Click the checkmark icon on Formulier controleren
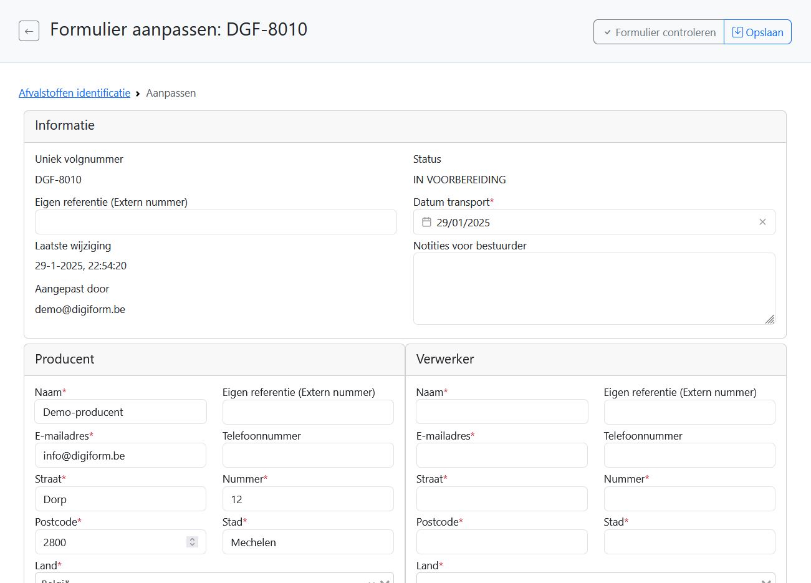Image resolution: width=811 pixels, height=583 pixels. pyautogui.click(x=607, y=32)
